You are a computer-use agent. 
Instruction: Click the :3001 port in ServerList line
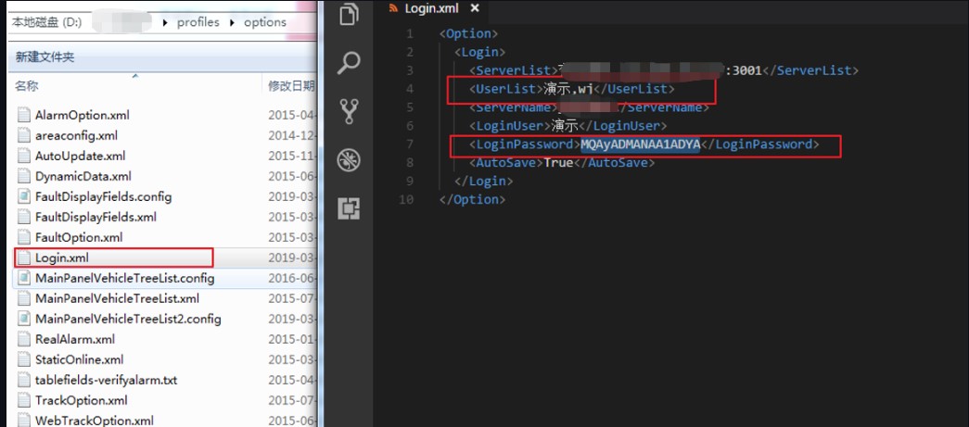pyautogui.click(x=744, y=70)
